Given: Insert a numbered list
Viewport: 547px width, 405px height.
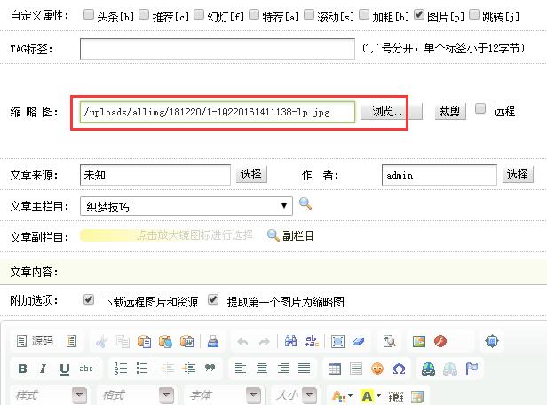Looking at the screenshot, I should (121, 369).
